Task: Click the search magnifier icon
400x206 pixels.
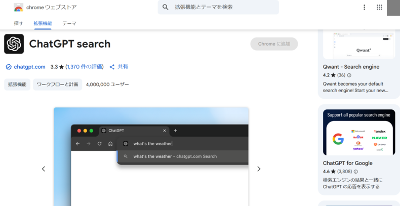Action: click(165, 7)
